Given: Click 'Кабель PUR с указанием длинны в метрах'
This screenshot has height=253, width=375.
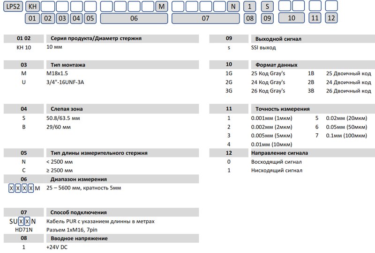Looking at the screenshot, I should [x=100, y=221].
